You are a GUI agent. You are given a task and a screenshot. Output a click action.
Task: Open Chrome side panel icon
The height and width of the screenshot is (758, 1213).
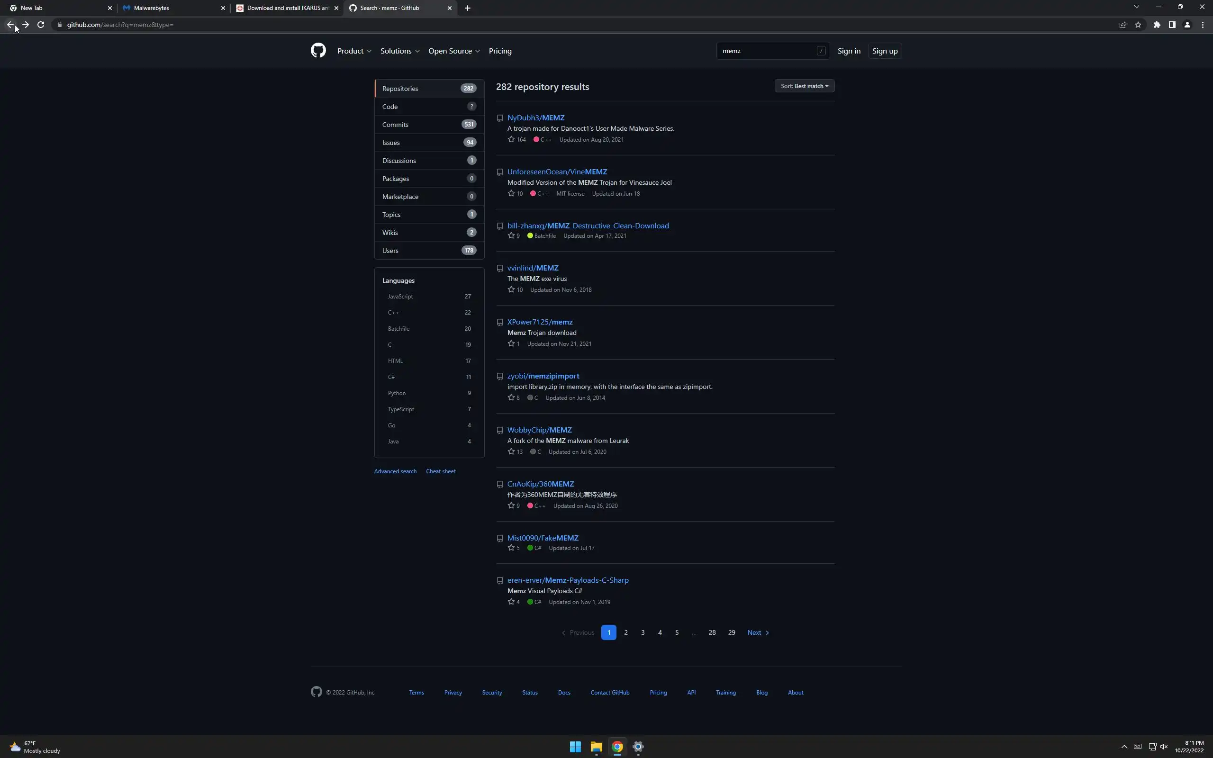(x=1171, y=25)
